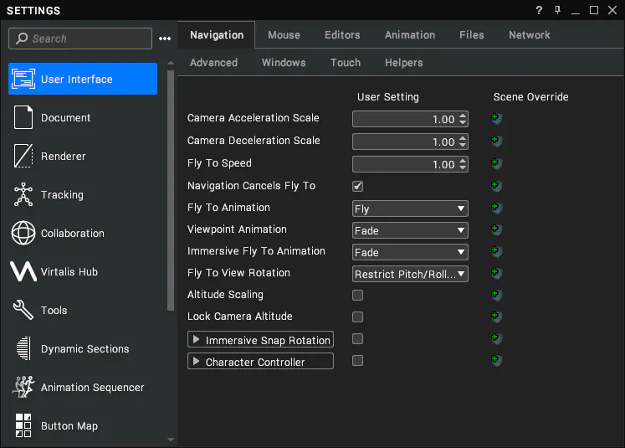The image size is (625, 448).
Task: Switch to the Helpers sub-tab
Action: pyautogui.click(x=403, y=63)
